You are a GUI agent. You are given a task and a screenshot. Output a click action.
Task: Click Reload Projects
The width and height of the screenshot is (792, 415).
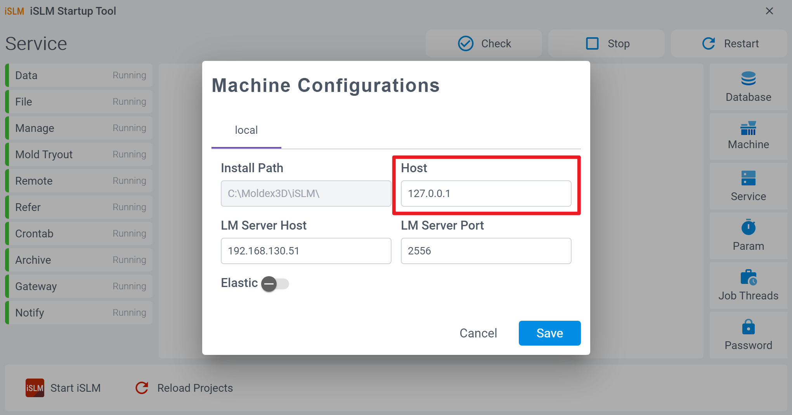pyautogui.click(x=184, y=388)
